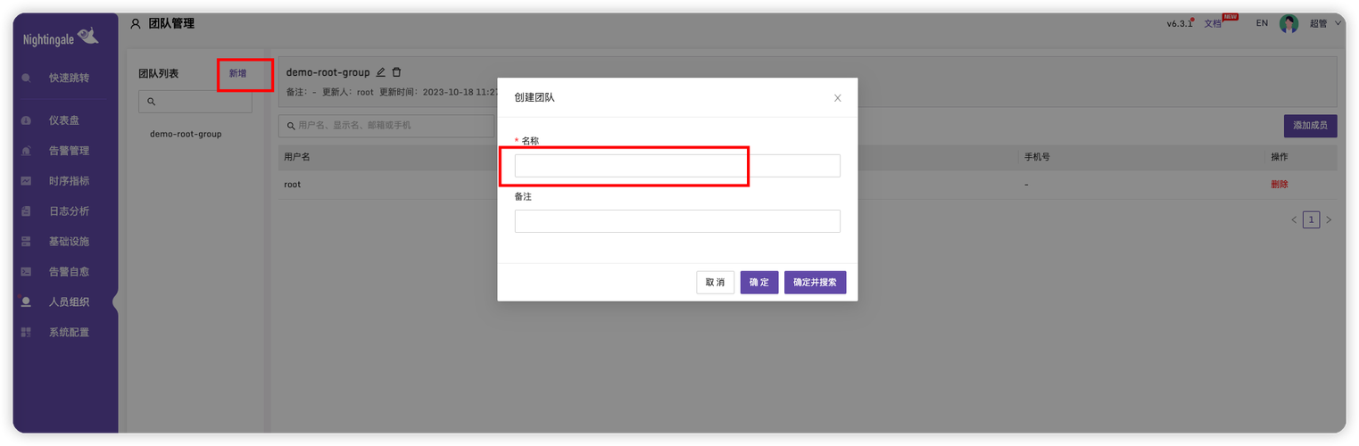Focus the member search field 用户名、显示名
The image size is (1359, 446).
click(x=386, y=126)
